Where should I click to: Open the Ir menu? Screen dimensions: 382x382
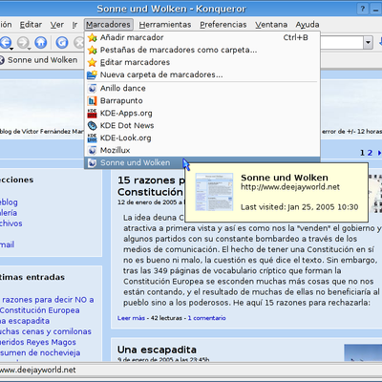74,25
